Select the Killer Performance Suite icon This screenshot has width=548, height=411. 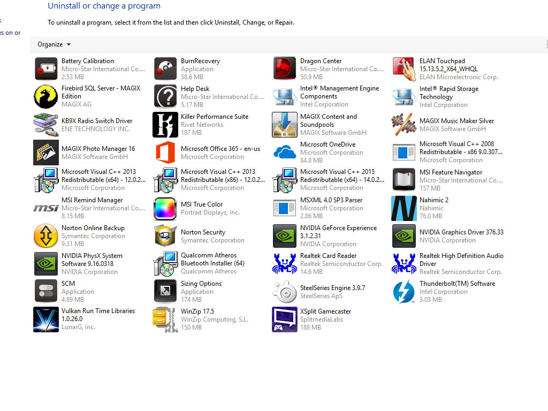click(x=165, y=124)
